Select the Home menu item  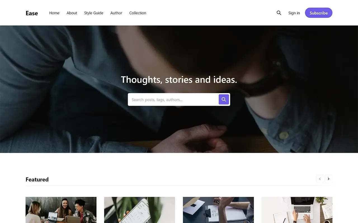(x=54, y=13)
